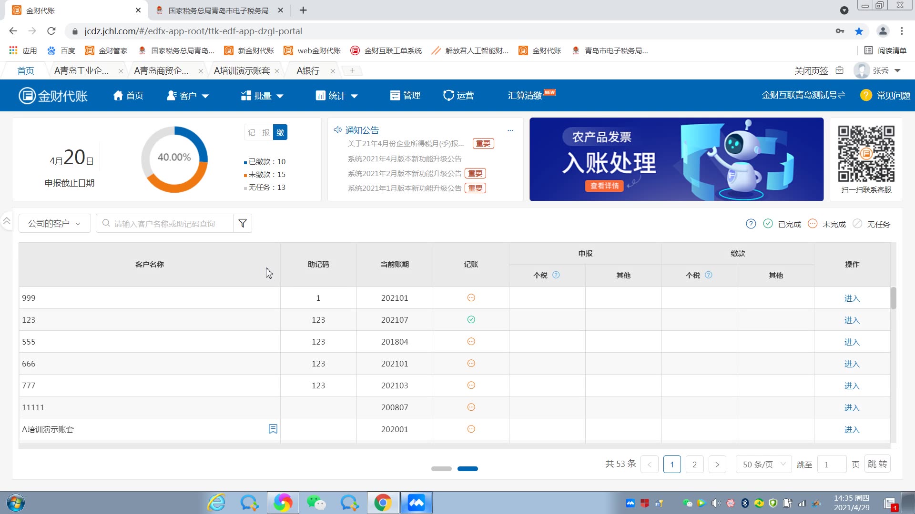Click 关闭页签 to close tabs

tap(811, 70)
